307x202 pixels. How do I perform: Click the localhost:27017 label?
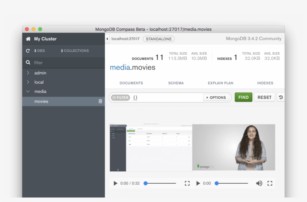125,39
